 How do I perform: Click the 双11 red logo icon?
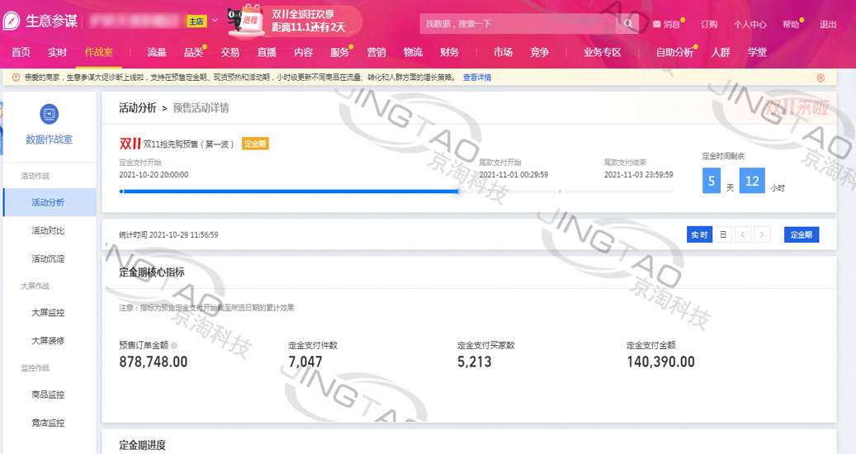[130, 144]
